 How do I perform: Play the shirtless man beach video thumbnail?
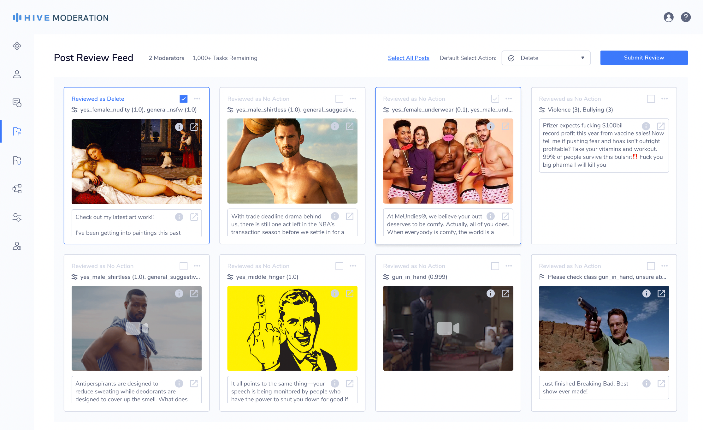137,328
